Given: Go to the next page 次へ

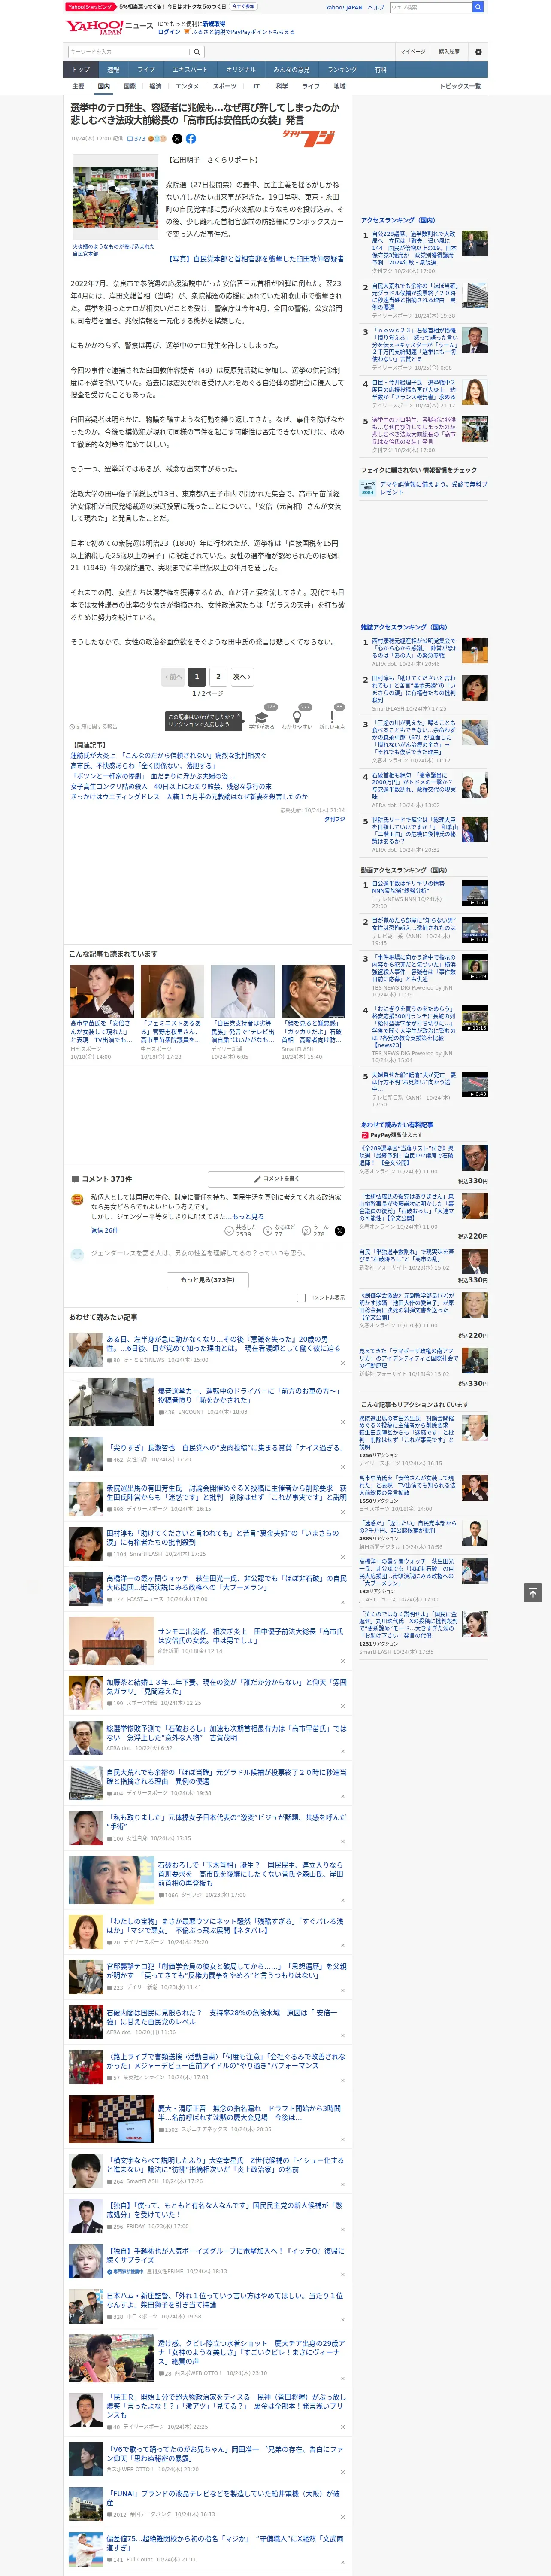Looking at the screenshot, I should 241,677.
